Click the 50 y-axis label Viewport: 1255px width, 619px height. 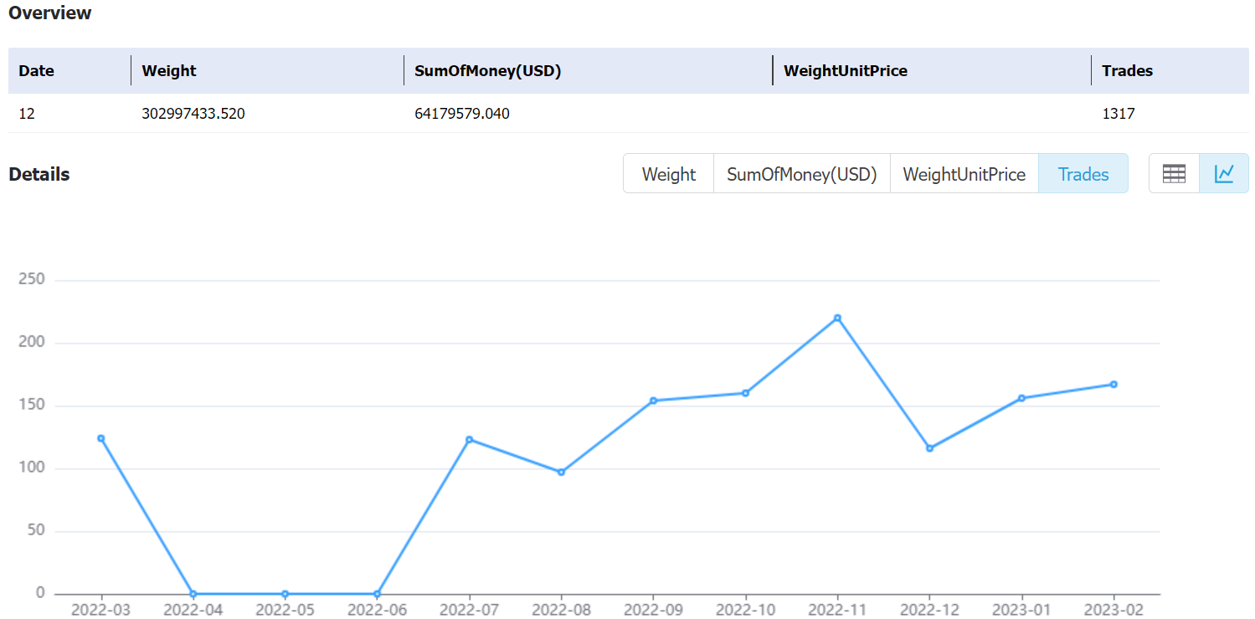[x=35, y=531]
